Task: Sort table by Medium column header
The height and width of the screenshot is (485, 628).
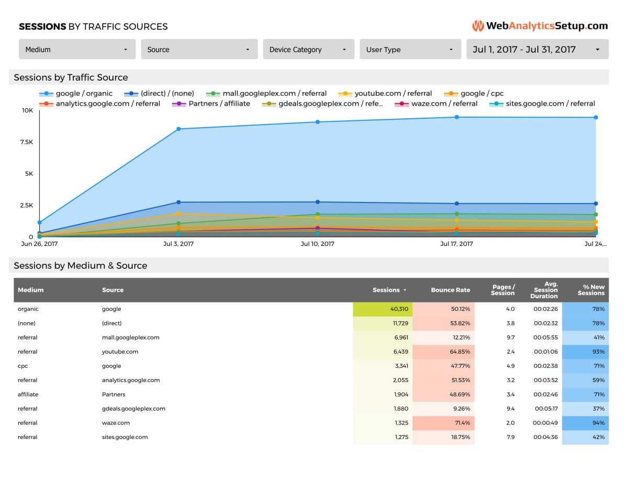Action: [x=31, y=290]
